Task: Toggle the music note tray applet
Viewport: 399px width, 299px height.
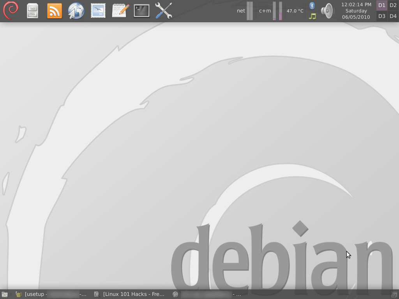Action: click(311, 16)
